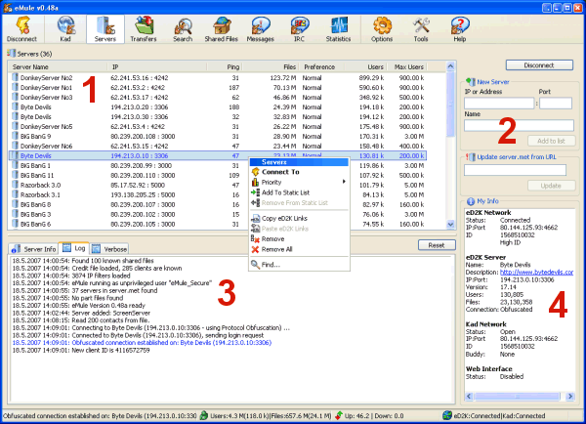Switch to the Log tab
Viewport: 586px width, 424px height.
(x=74, y=248)
